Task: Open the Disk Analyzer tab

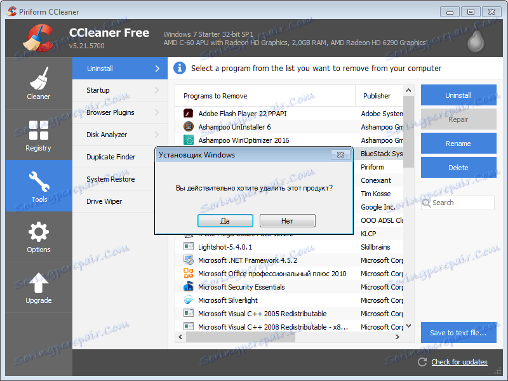Action: (120, 135)
